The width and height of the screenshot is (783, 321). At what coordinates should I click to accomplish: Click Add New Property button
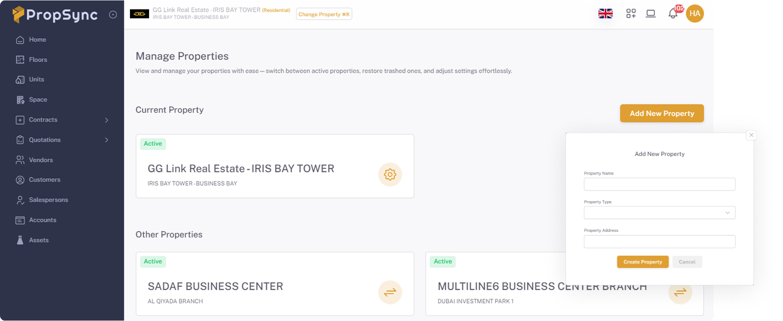click(662, 114)
